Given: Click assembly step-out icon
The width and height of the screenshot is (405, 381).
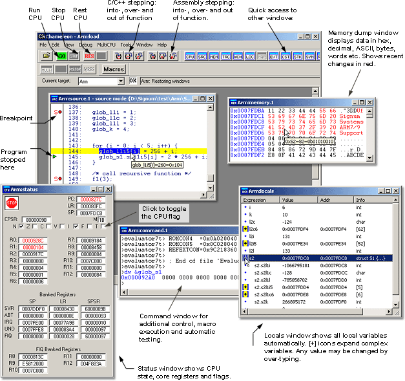Looking at the screenshot, I should (173, 56).
